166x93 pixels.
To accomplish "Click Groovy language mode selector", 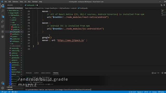I will point(155,92).
